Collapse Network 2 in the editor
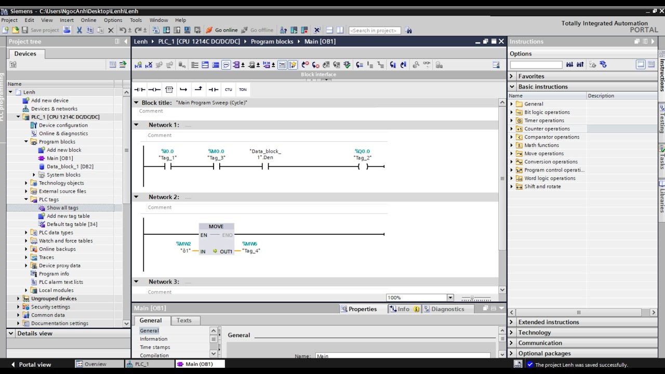 136,197
